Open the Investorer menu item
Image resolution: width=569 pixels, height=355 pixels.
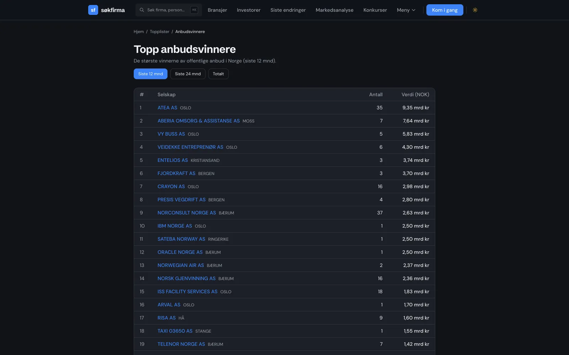(x=249, y=10)
